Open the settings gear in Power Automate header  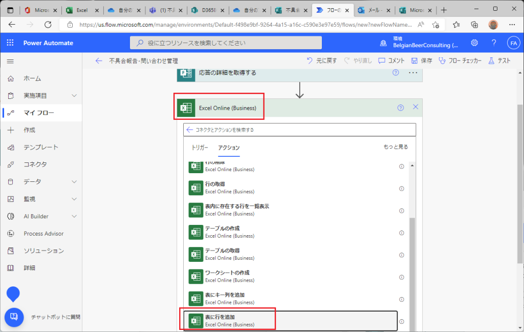coord(474,43)
